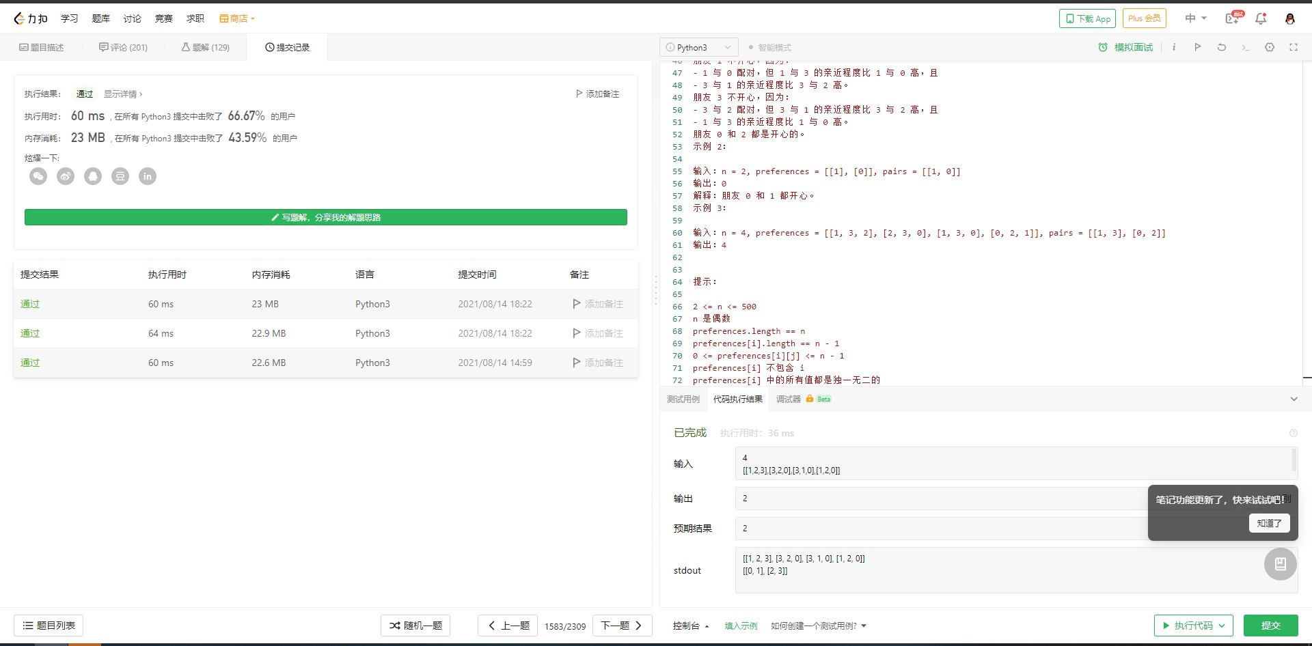Select the 提交记录 tab
The image size is (1312, 646).
tap(287, 47)
